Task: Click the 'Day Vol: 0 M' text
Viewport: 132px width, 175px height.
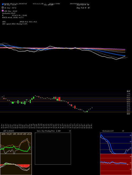Action: 83,8
